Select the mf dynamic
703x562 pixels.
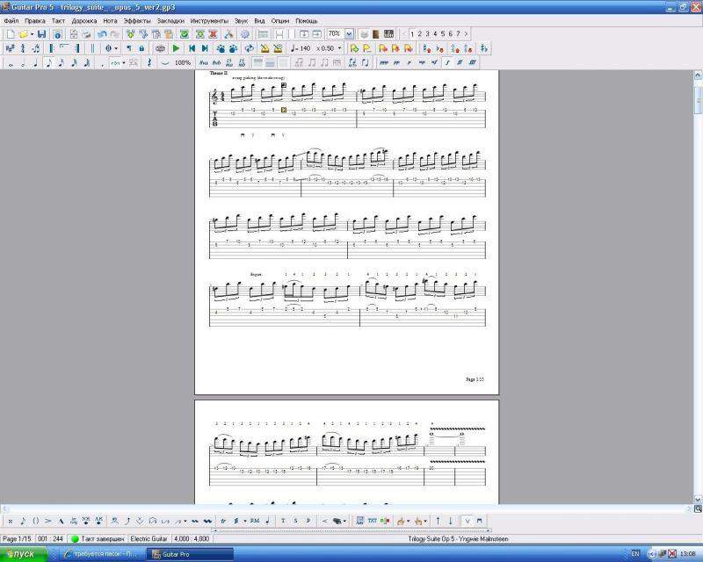click(x=434, y=63)
